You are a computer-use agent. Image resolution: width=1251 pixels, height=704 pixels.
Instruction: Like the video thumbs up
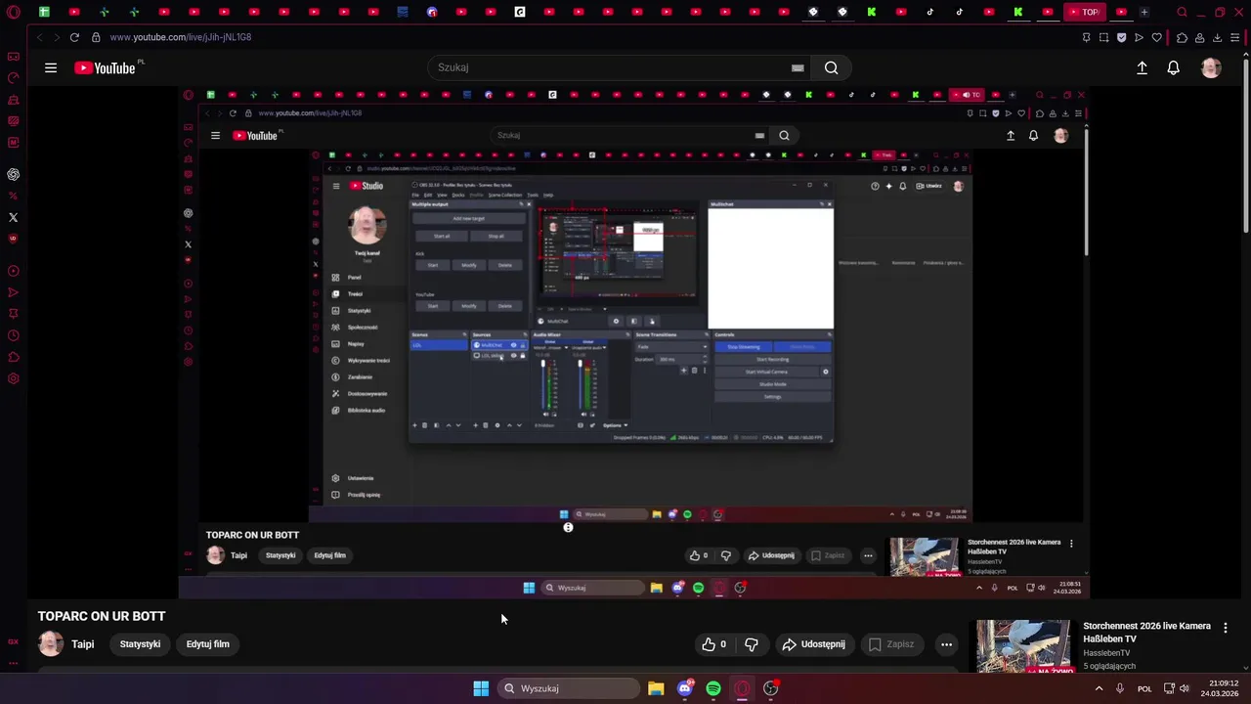pos(713,644)
